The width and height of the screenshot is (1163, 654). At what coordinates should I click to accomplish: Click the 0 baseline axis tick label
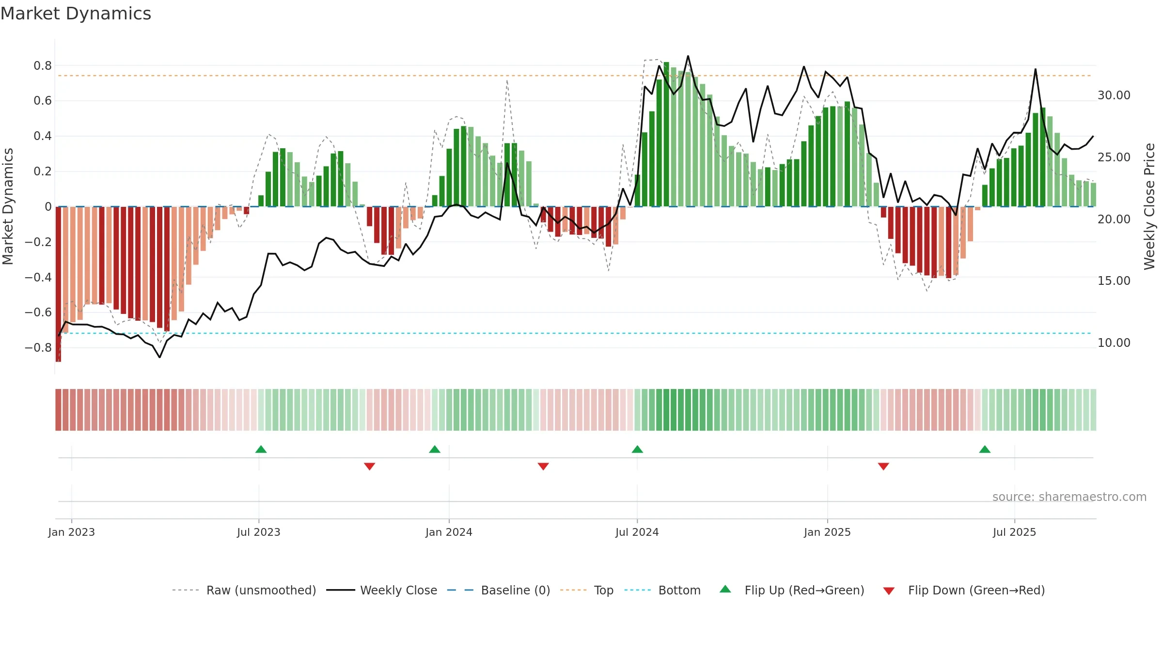click(x=48, y=207)
